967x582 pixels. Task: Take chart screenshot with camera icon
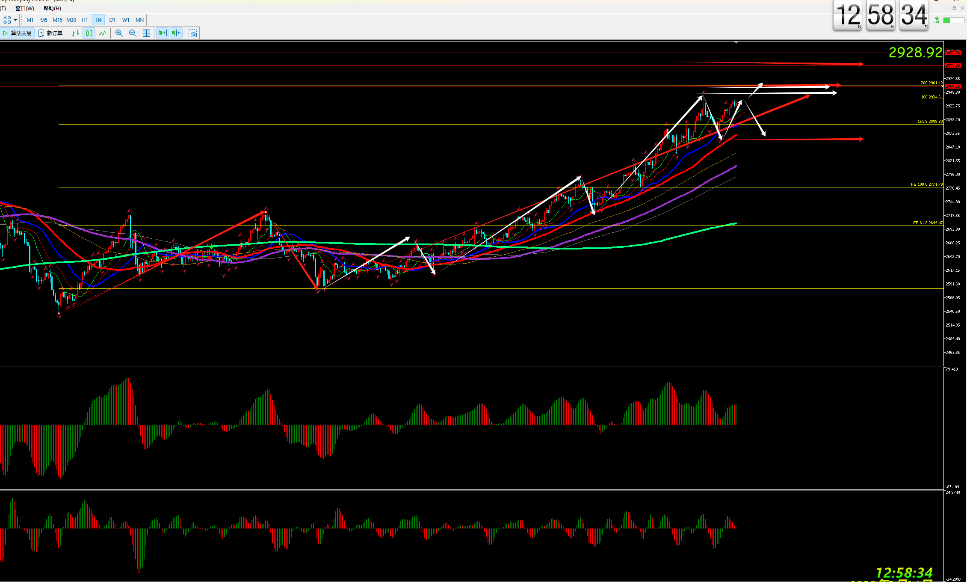(193, 33)
